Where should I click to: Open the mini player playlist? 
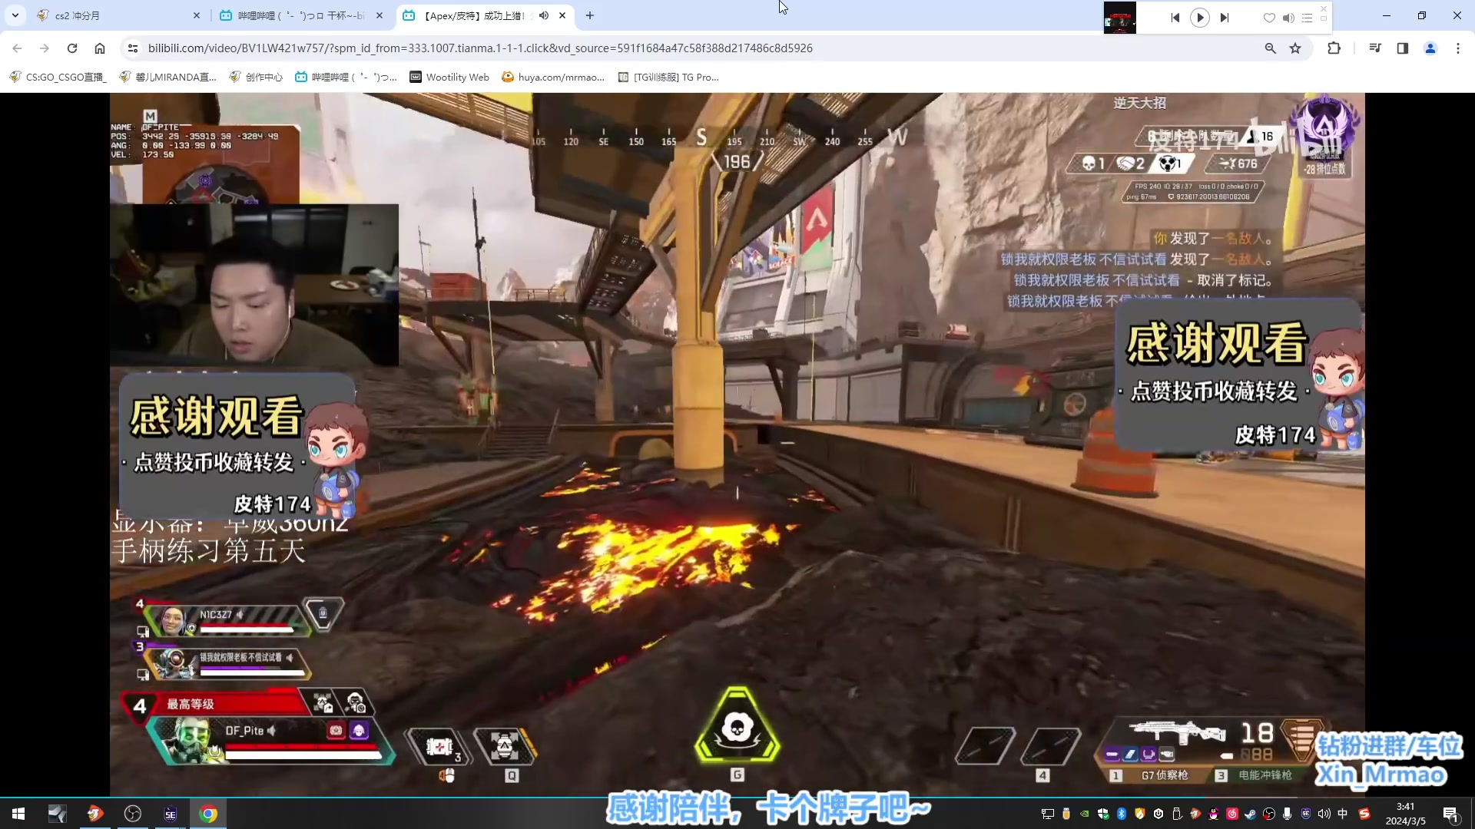pos(1307,18)
